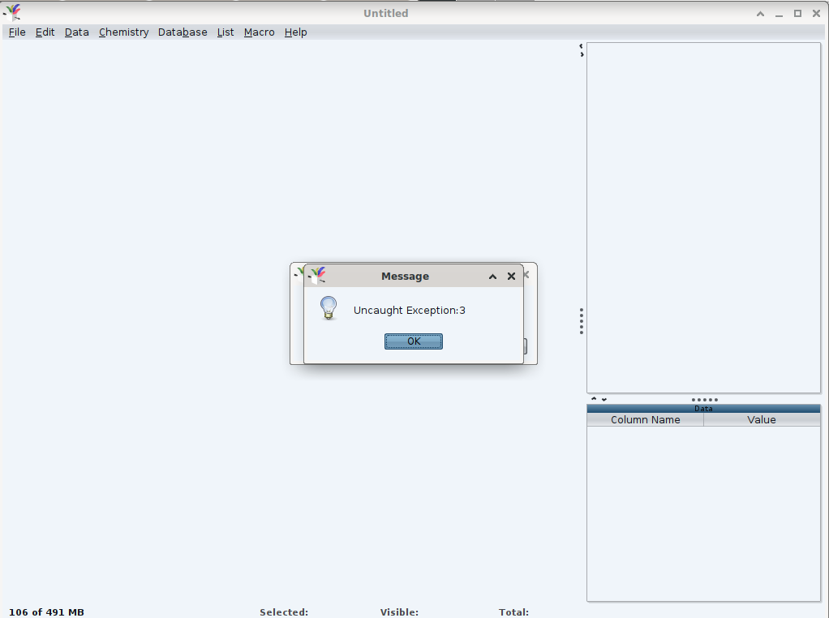The width and height of the screenshot is (829, 618).
Task: Open the Macro menu
Action: click(x=259, y=32)
